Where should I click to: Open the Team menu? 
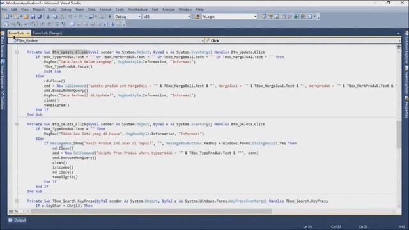[x=79, y=10]
